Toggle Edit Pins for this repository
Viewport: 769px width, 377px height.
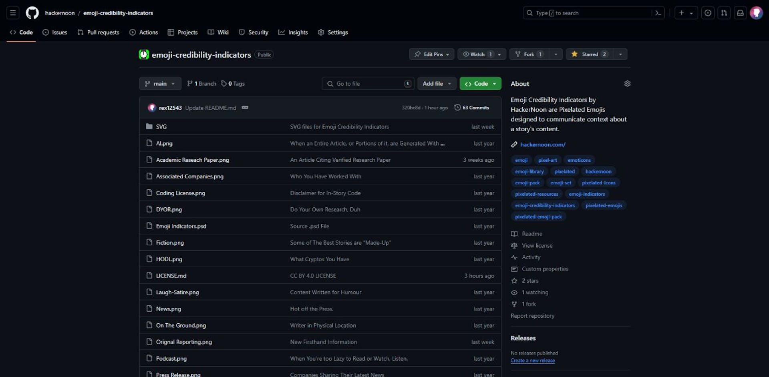click(x=431, y=54)
